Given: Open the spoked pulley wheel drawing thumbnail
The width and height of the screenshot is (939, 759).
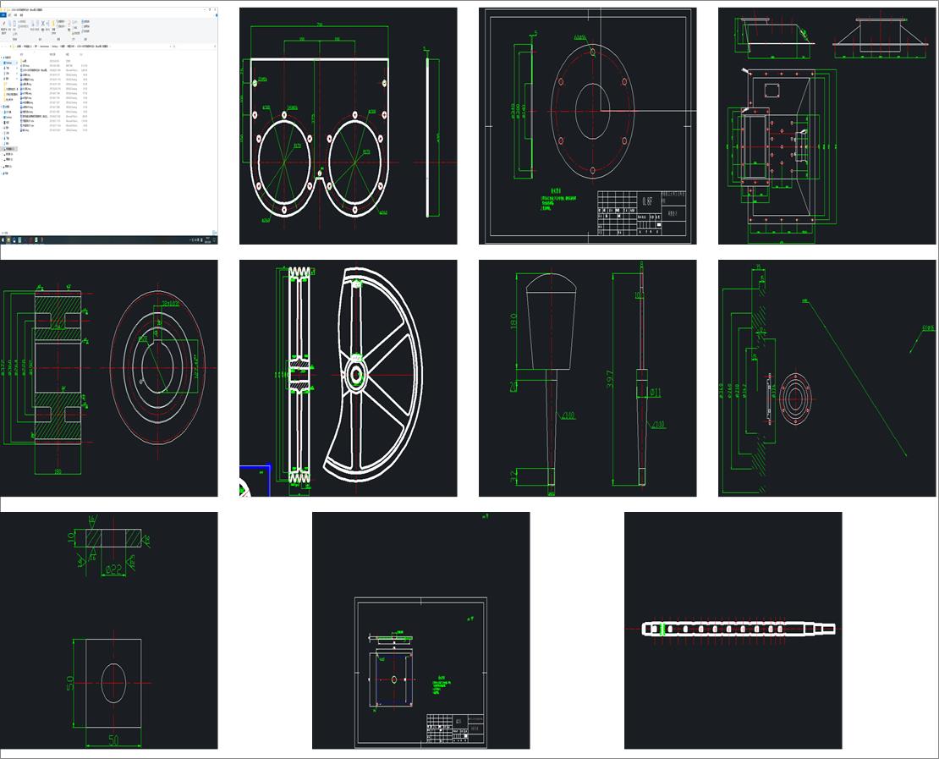Looking at the screenshot, I should tap(348, 378).
